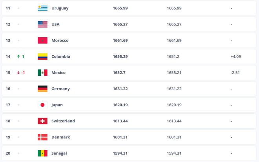The width and height of the screenshot is (259, 162).
Task: Click the Denmark flag icon
Action: [42, 137]
